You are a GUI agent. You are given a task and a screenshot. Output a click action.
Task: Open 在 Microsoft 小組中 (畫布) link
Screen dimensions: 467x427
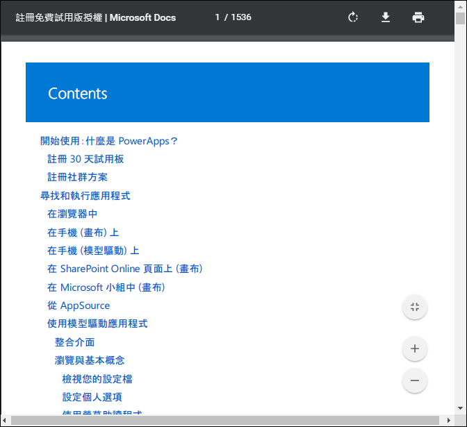tap(106, 287)
